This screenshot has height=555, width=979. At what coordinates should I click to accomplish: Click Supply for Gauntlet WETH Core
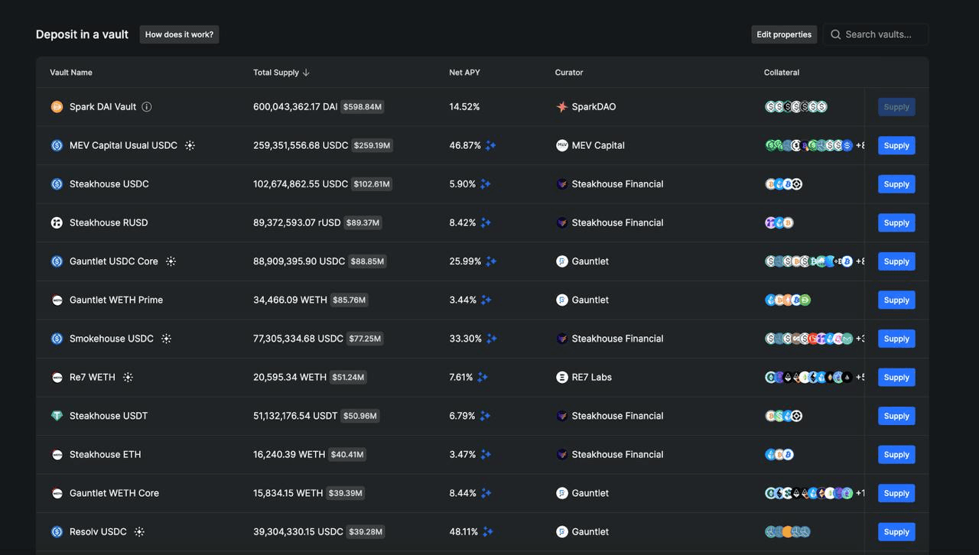pos(896,493)
